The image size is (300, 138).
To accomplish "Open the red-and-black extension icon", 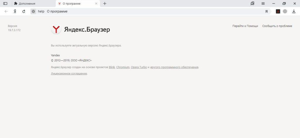I will coord(278,11).
